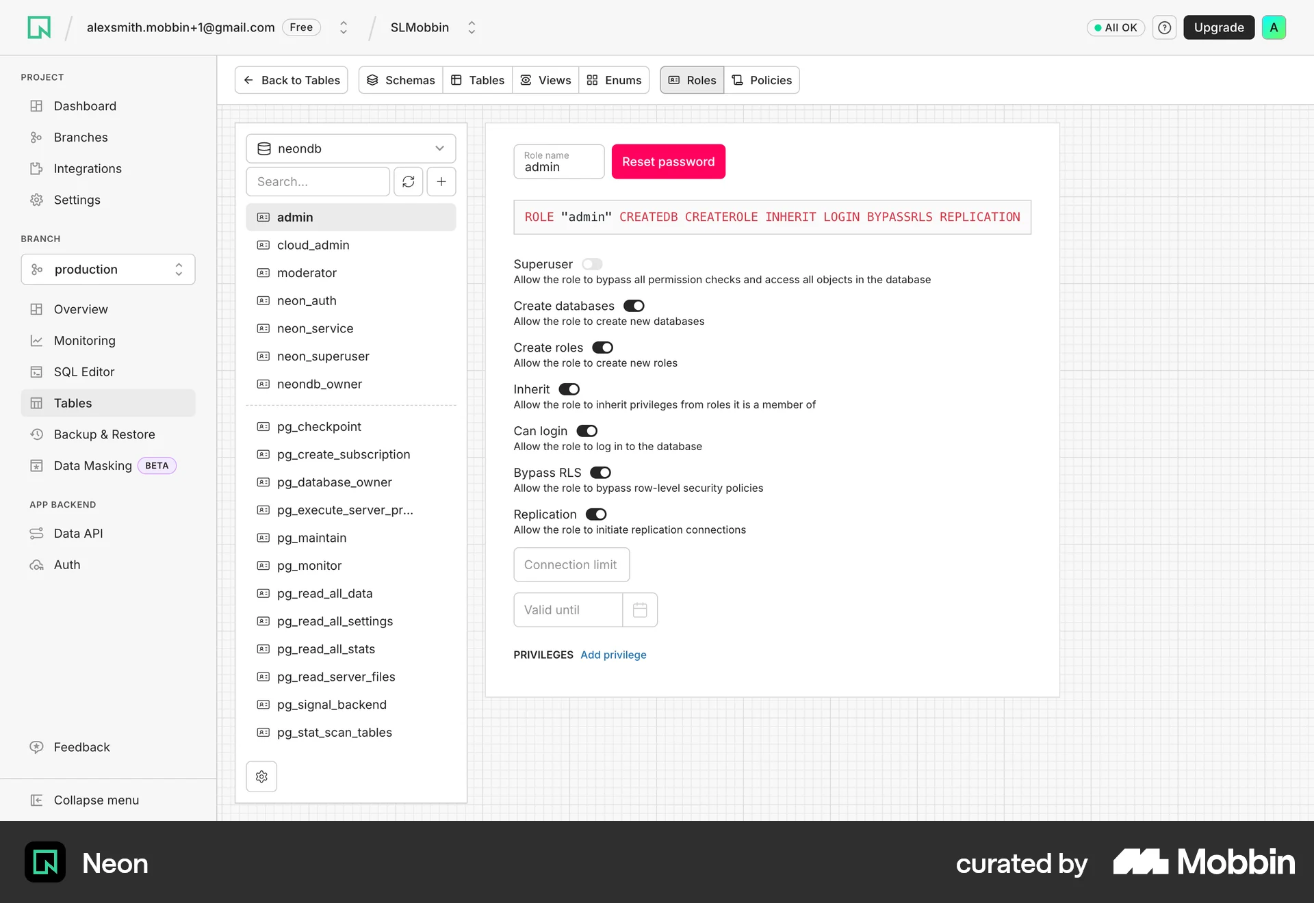Click the Data API icon
Image resolution: width=1314 pixels, height=903 pixels.
tap(36, 534)
